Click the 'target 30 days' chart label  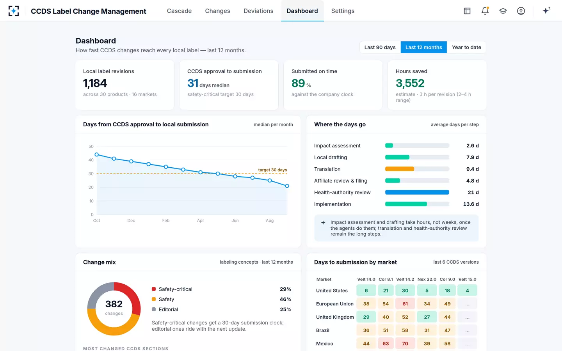coord(272,170)
